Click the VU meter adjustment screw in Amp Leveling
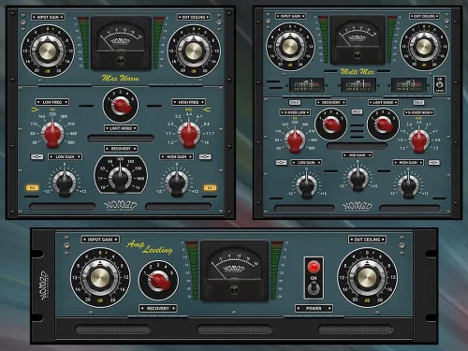 click(x=234, y=290)
